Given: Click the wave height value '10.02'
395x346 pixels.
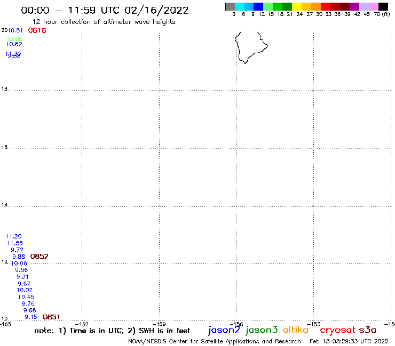Looking at the screenshot, I should 25,290.
